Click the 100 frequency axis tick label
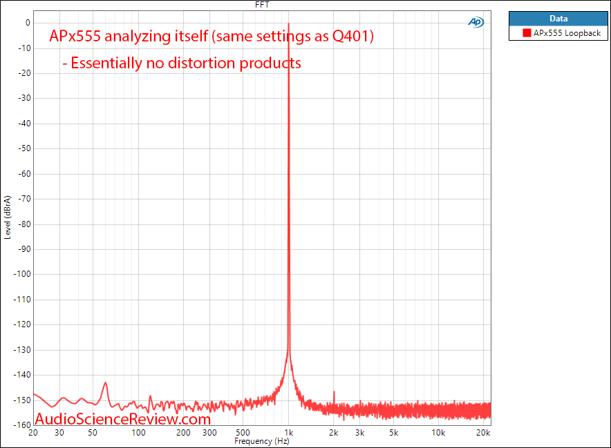Screen dimensions: 611x448 [138, 432]
